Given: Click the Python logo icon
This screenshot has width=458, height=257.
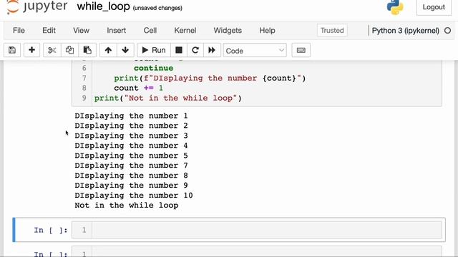Looking at the screenshot, I should click(x=395, y=7).
